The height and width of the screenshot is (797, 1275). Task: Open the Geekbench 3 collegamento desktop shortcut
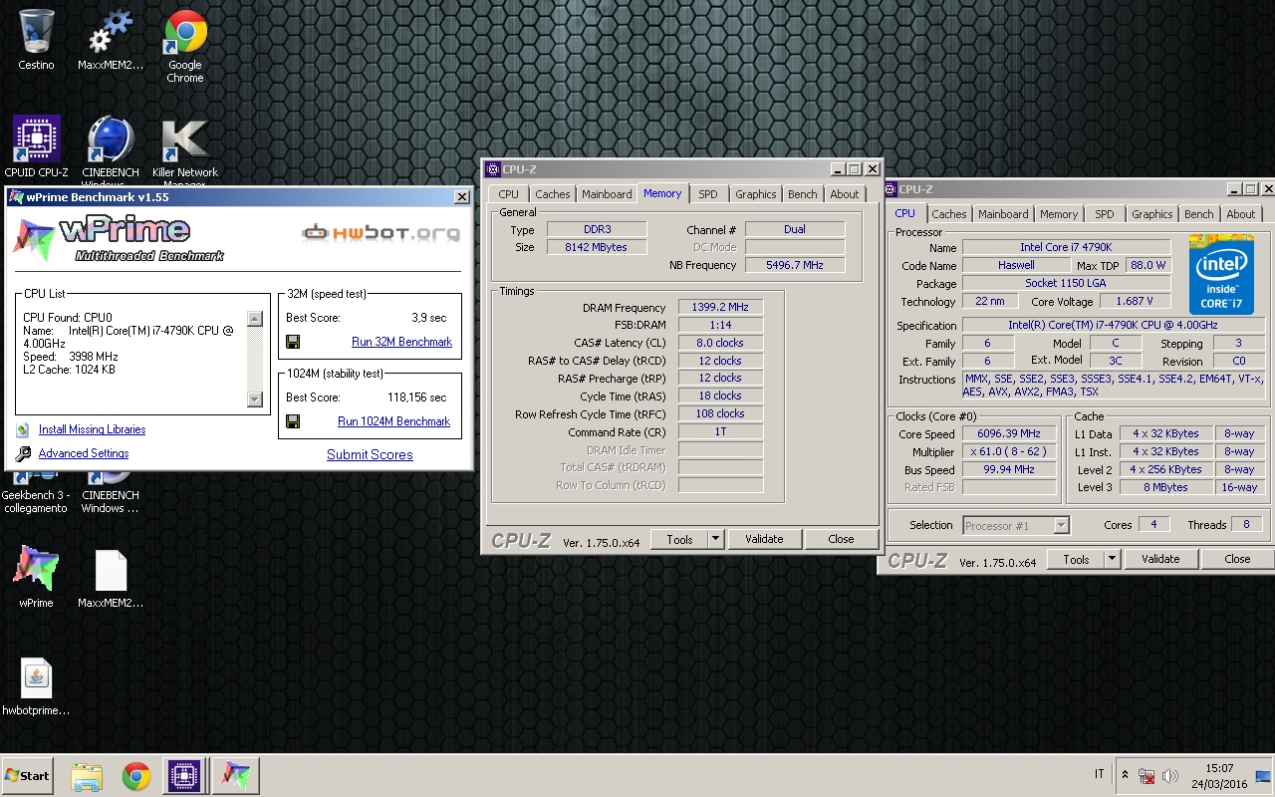(x=35, y=494)
